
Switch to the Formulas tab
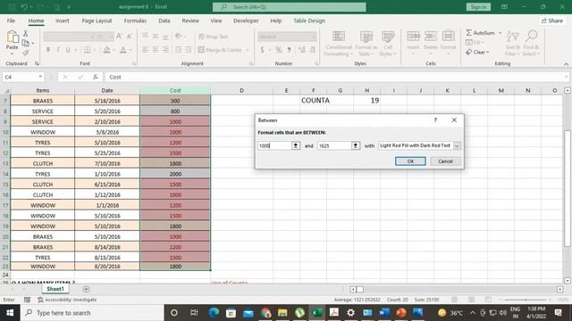[x=135, y=21]
